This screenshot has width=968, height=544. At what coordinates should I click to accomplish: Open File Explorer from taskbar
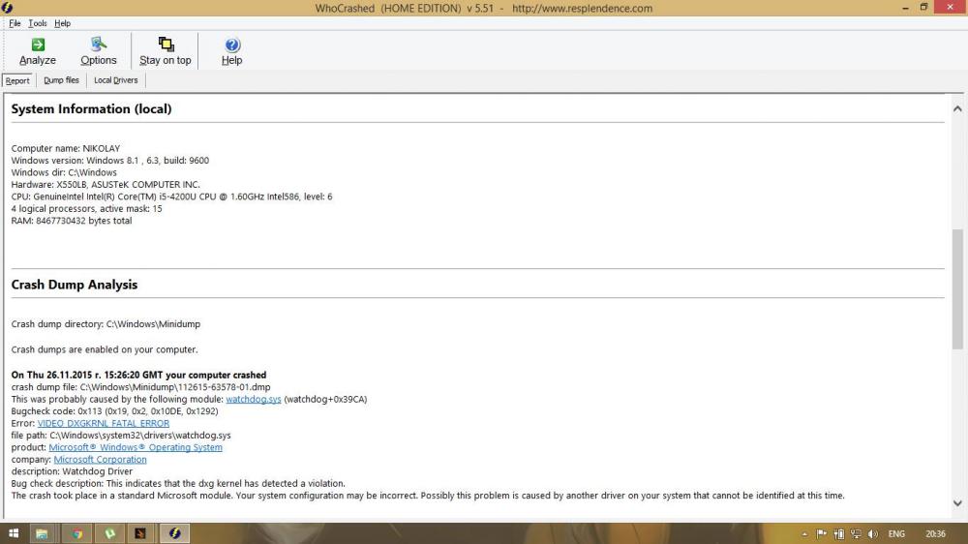42,533
